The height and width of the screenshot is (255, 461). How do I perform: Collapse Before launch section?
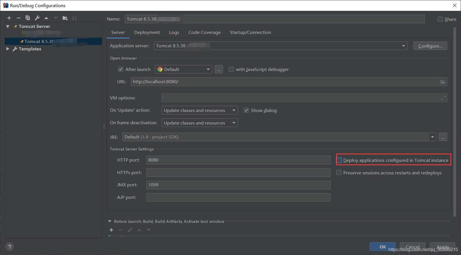tap(110, 221)
